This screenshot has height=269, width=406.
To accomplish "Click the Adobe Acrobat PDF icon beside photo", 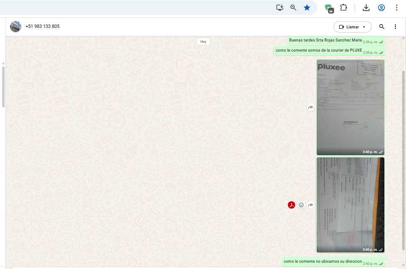I will [291, 205].
